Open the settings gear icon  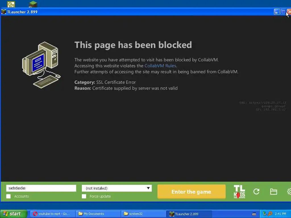289,192
